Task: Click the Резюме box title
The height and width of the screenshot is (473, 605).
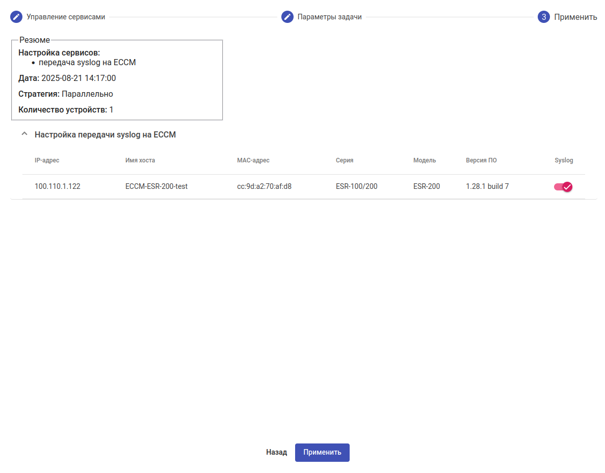Action: coord(35,40)
